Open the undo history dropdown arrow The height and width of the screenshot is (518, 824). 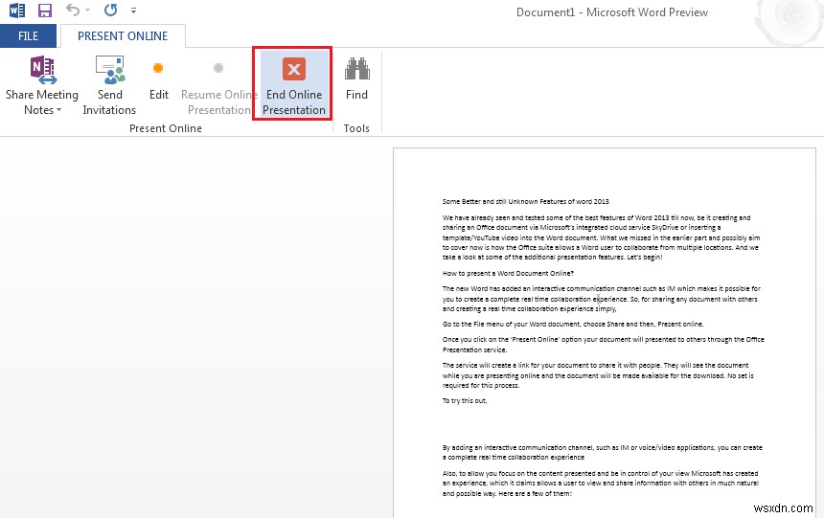point(88,11)
